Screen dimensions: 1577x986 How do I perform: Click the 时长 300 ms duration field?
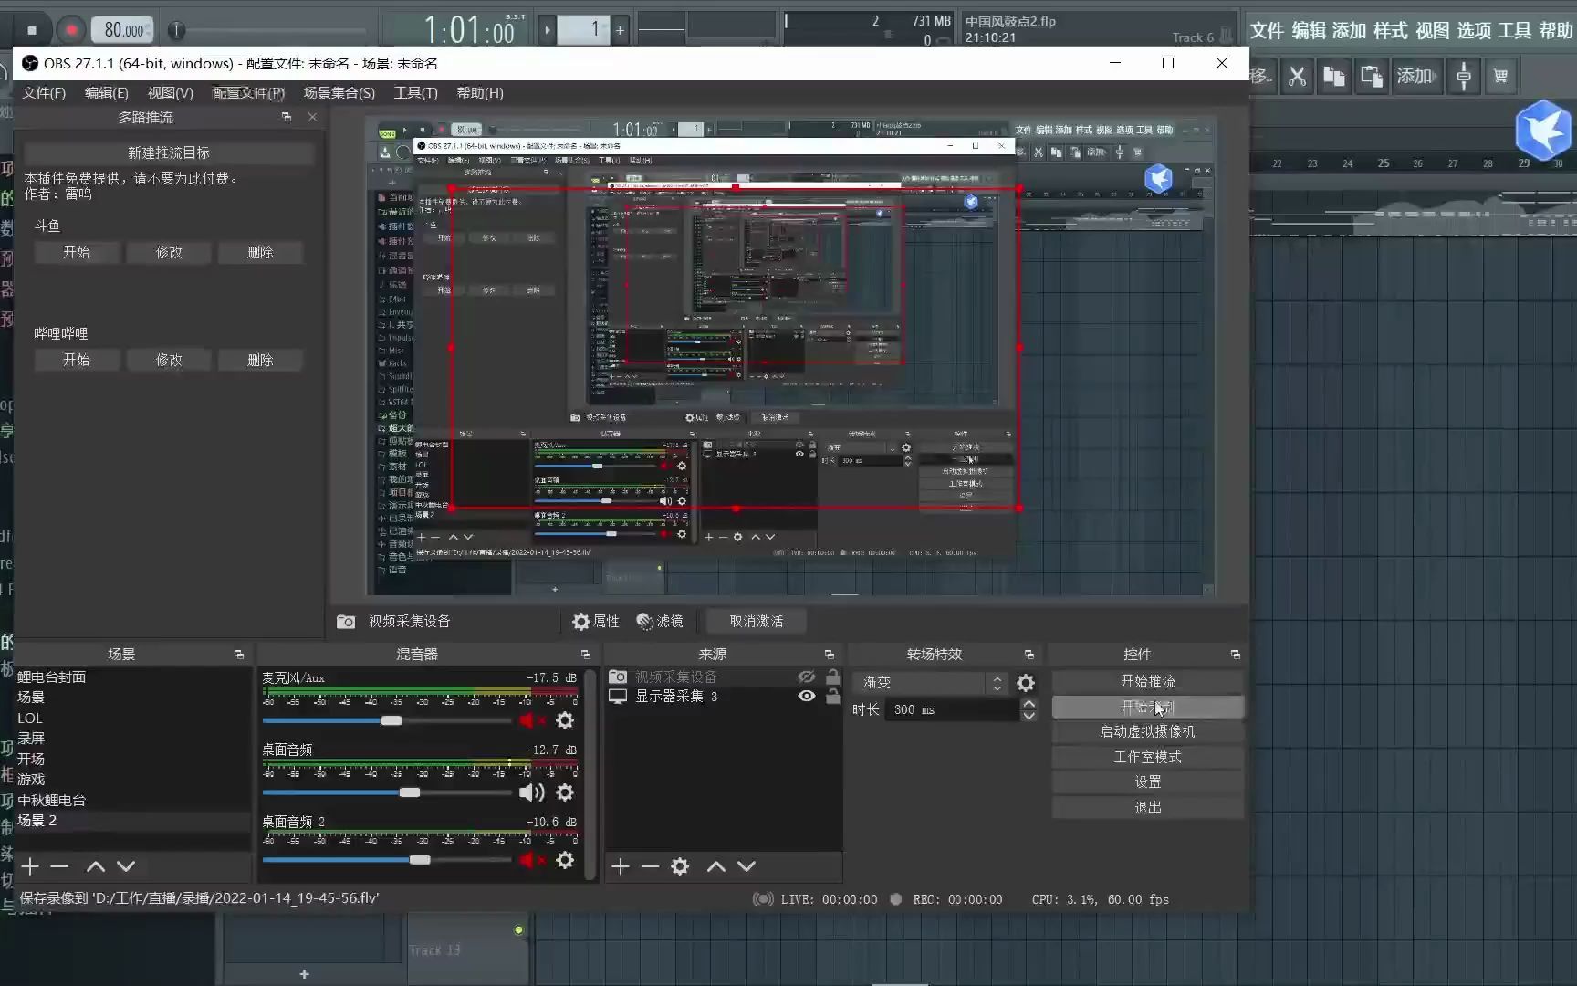pyautogui.click(x=952, y=709)
